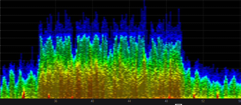Click the channel 40 axis label

92,101
